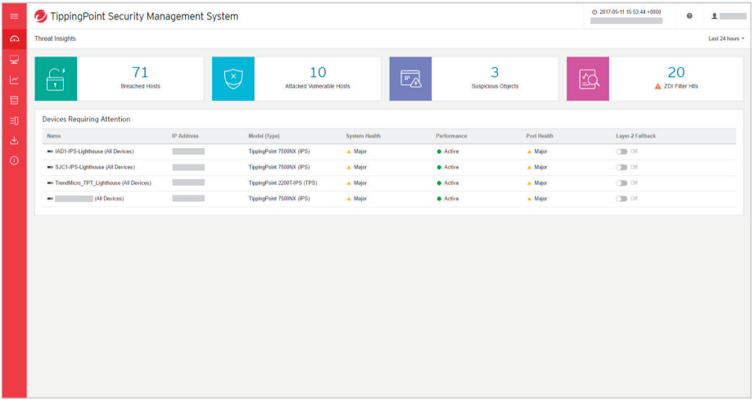Screen dimensions: 755x401
Task: Click the clock icon beside the timestamp
Action: [595, 12]
